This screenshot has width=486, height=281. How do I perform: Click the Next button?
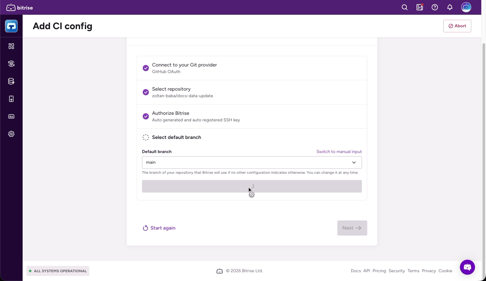(x=352, y=228)
